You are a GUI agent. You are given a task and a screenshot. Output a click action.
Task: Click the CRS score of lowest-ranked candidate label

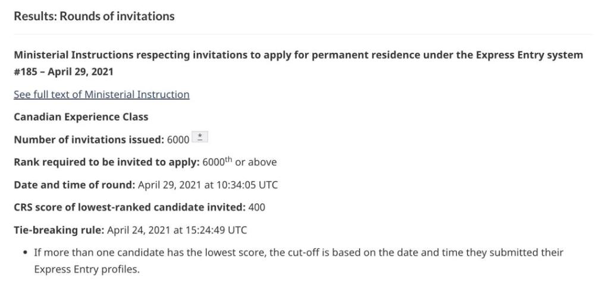tap(129, 207)
